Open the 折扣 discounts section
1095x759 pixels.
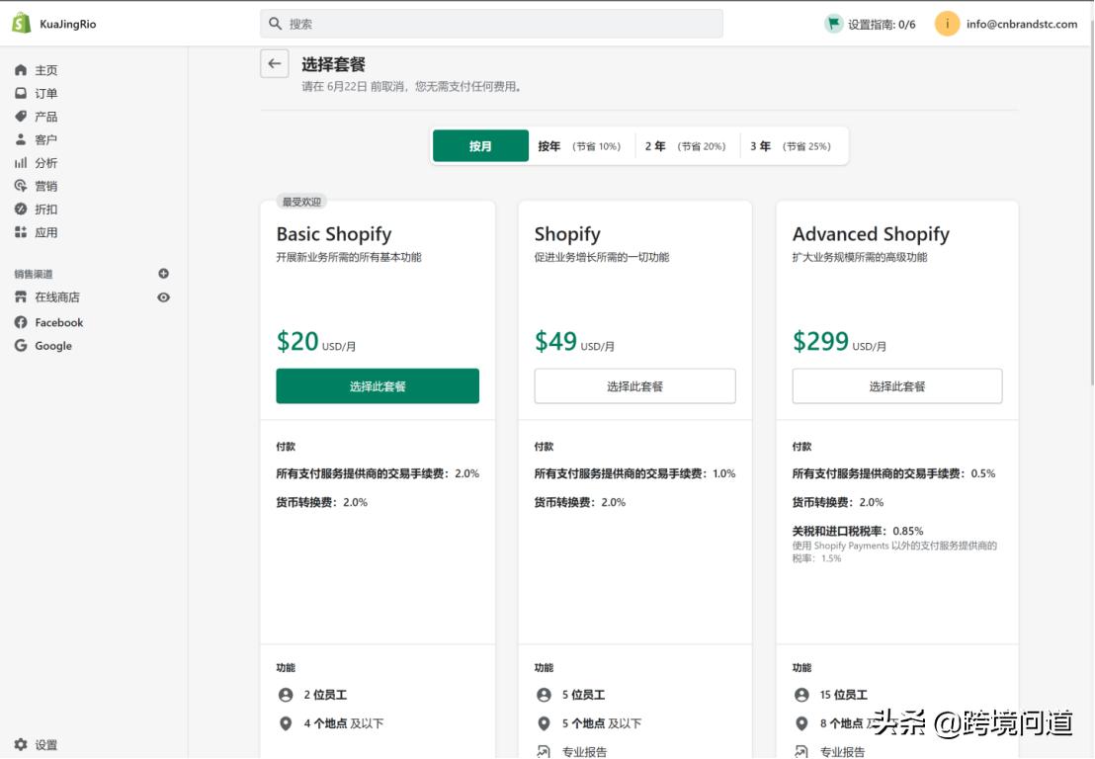click(45, 209)
